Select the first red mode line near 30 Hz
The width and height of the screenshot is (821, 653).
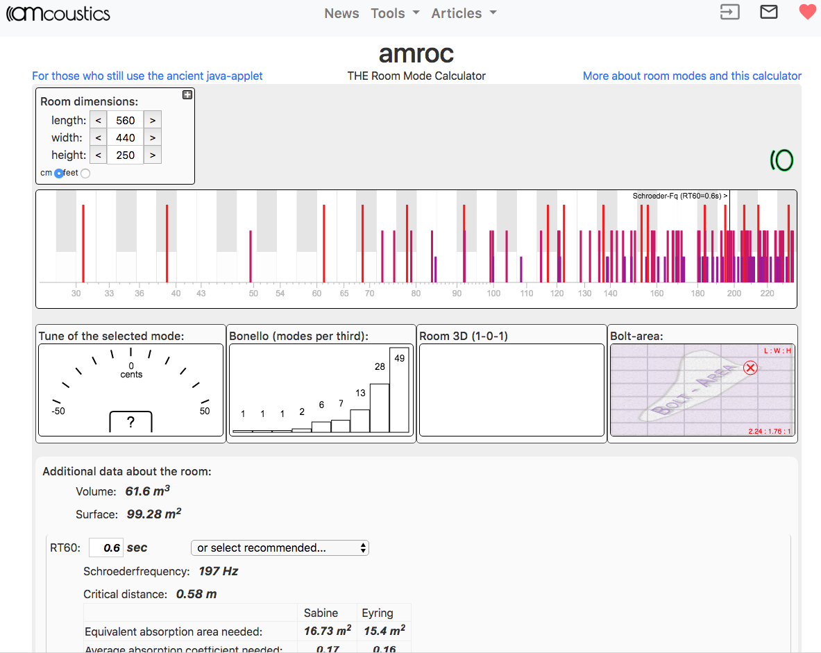click(x=83, y=244)
